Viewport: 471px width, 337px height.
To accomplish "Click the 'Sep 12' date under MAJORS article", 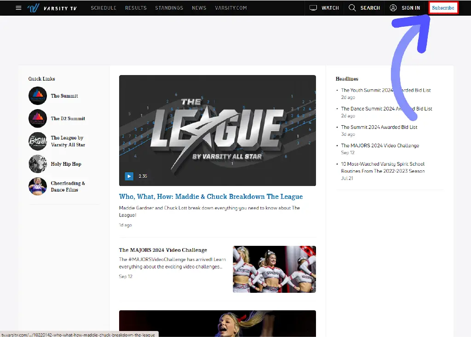I will pos(126,276).
